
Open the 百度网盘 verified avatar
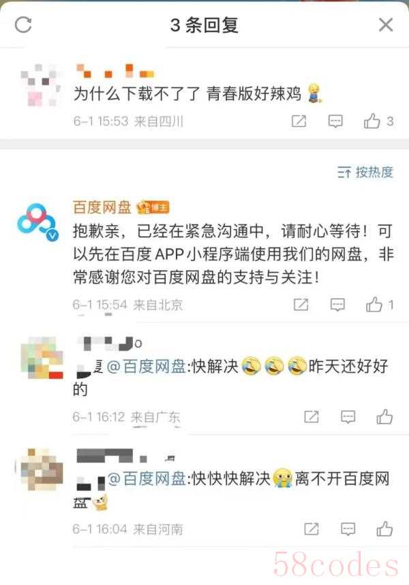pos(38,223)
